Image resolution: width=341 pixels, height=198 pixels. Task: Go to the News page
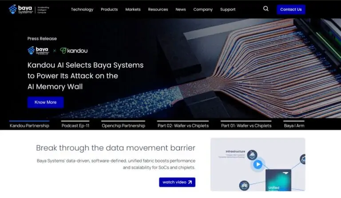[181, 9]
